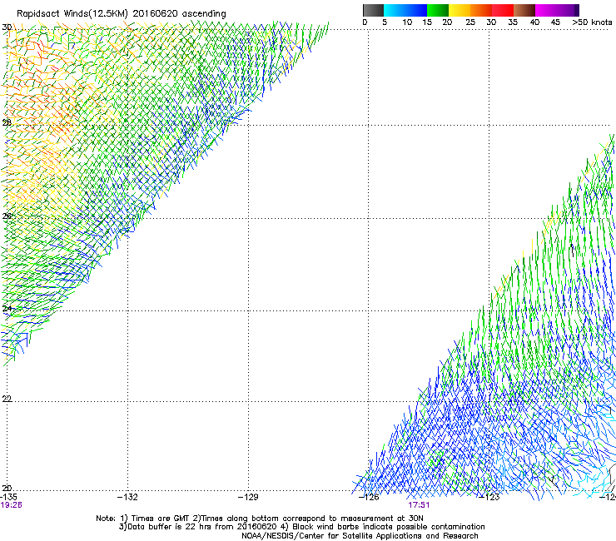Click the legend label '10'
616x541 pixels.
point(407,22)
